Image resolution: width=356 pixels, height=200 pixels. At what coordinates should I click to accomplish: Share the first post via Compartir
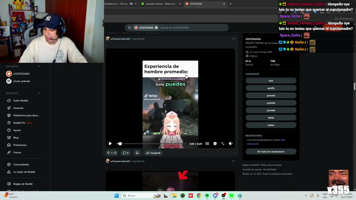(153, 153)
